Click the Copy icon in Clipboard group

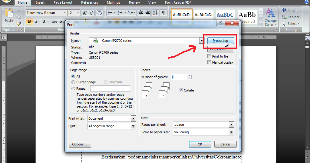point(19,17)
